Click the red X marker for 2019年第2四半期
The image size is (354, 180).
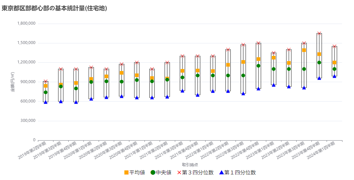[46, 81]
